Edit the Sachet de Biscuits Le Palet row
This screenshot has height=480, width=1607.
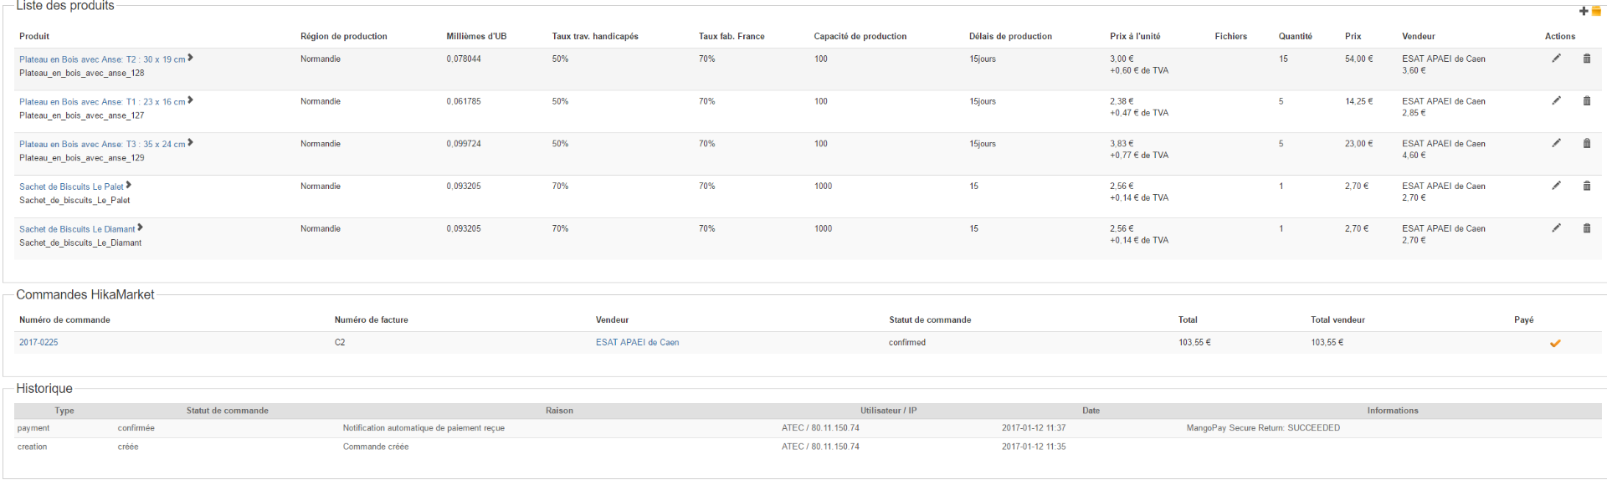pos(1556,186)
